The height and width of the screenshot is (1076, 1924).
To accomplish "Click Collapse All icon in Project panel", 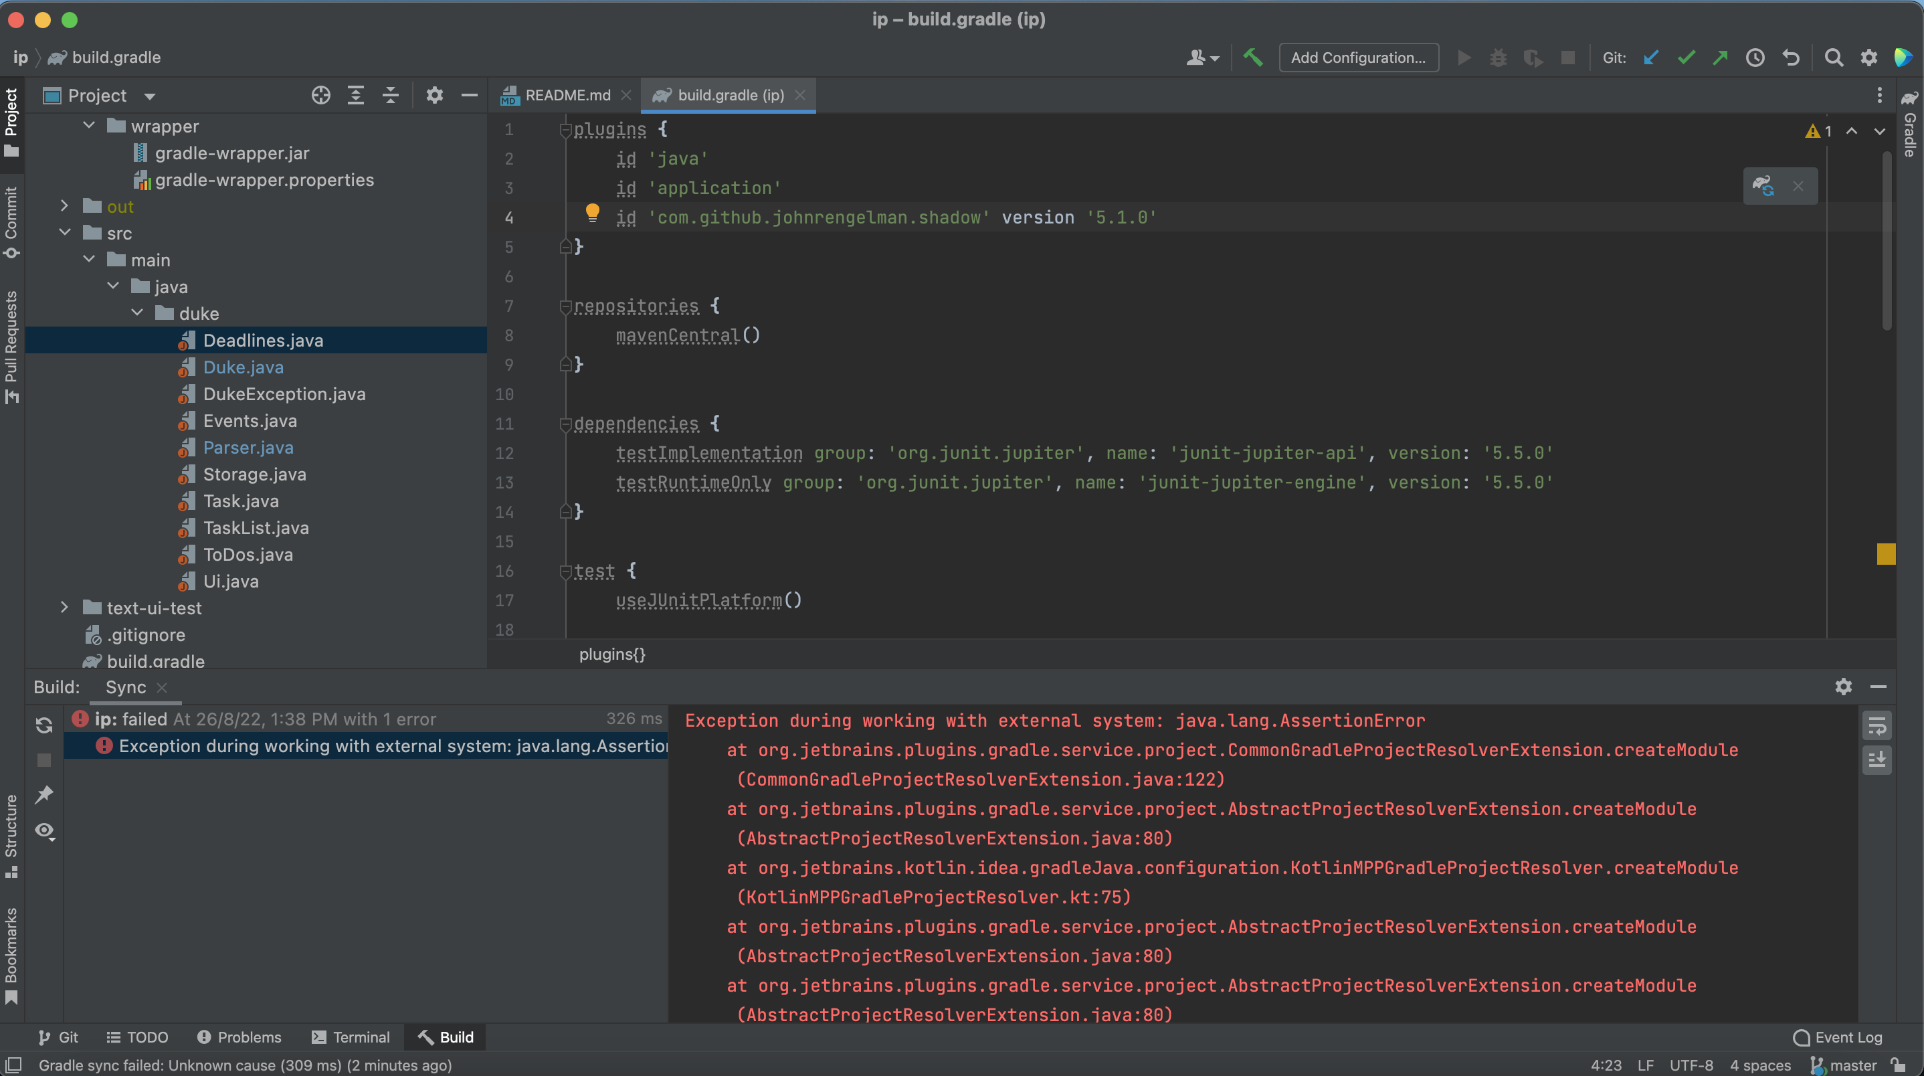I will point(391,95).
